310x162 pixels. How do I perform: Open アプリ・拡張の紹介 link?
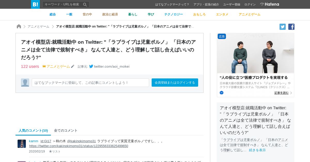(206, 4)
